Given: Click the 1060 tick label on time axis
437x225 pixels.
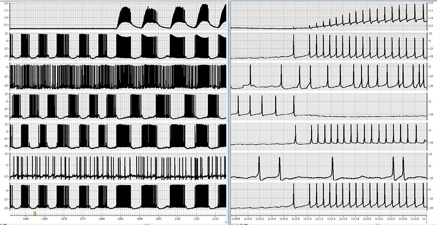Looking at the screenshot, I should pos(26,219).
